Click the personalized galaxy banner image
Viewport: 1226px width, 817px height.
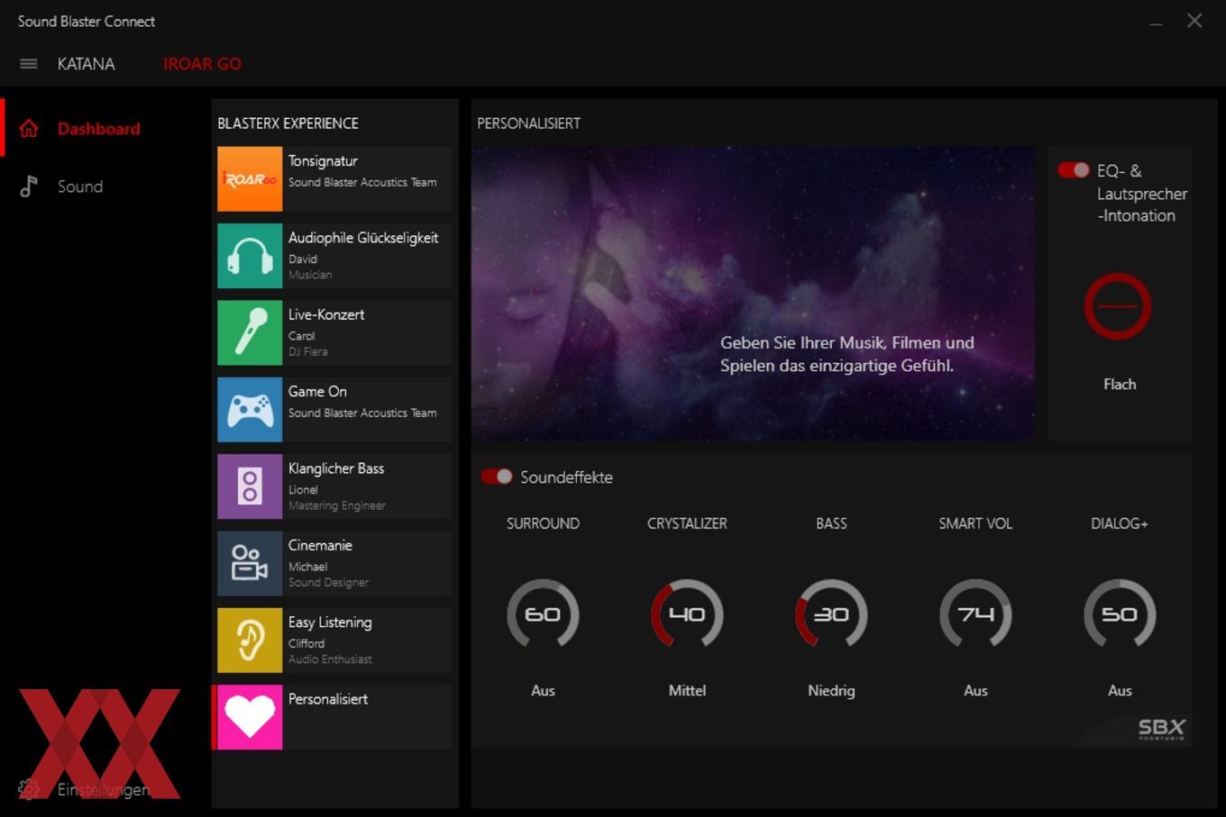pos(753,294)
